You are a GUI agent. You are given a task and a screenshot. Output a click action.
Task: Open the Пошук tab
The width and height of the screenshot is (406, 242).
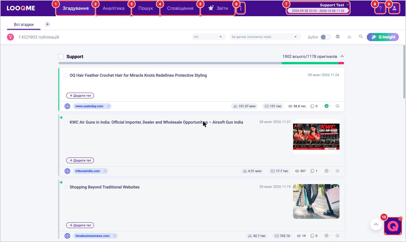(x=146, y=8)
